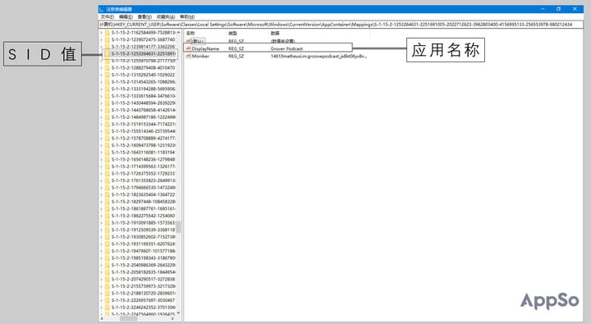Select folder icon of key S-1-15-2-1162584699
The height and width of the screenshot is (324, 591).
(x=107, y=33)
